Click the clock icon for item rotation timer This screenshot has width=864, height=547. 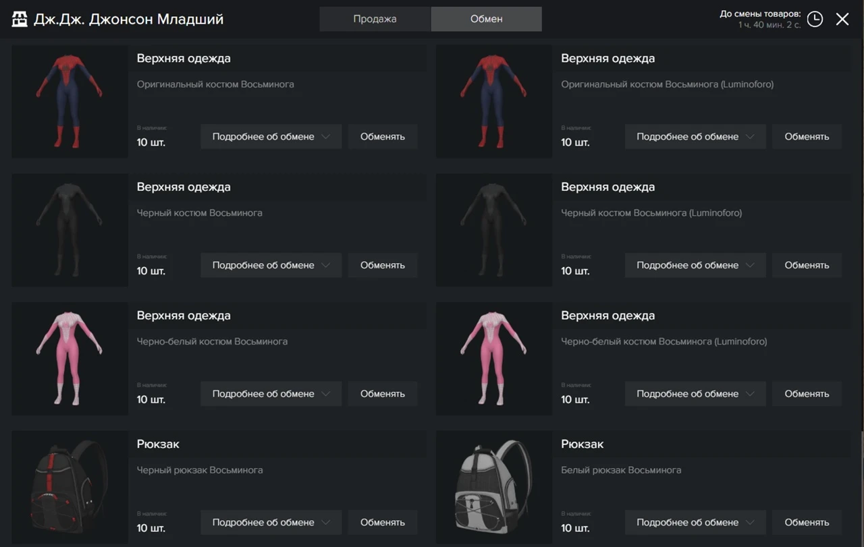tap(815, 19)
